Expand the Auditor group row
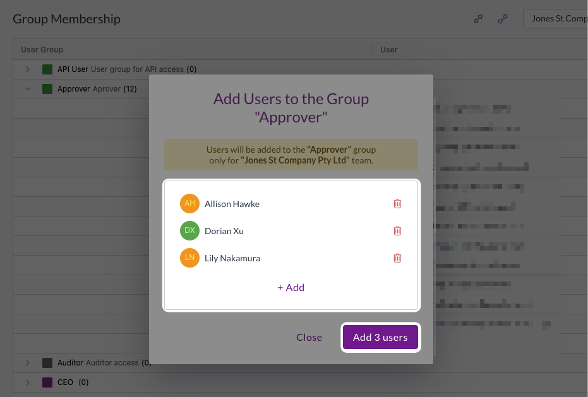588x397 pixels. (27, 363)
